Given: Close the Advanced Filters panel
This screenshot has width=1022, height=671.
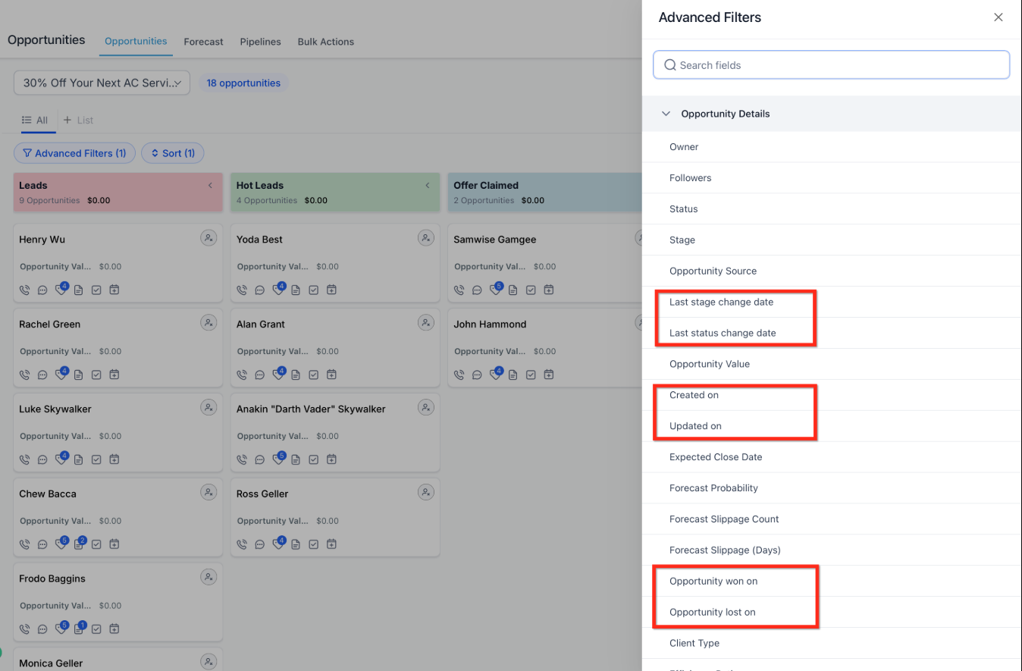Looking at the screenshot, I should tap(998, 17).
